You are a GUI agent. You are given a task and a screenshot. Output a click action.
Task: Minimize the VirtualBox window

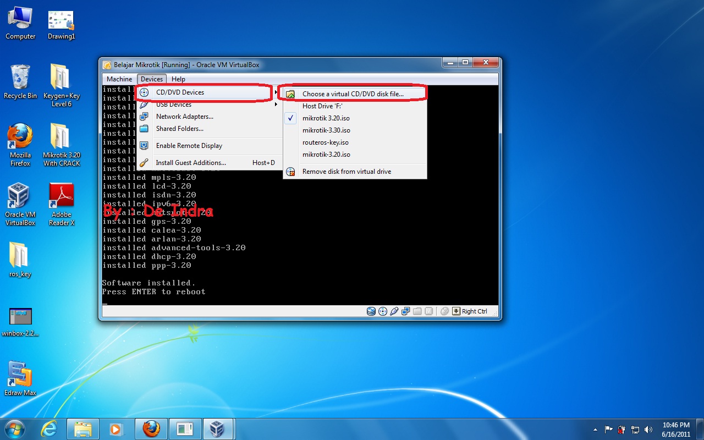pos(450,63)
